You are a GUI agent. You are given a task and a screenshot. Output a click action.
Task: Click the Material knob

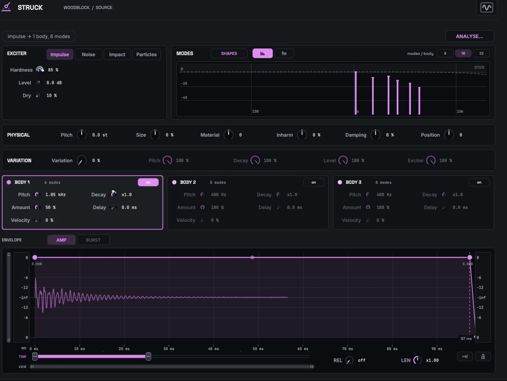point(229,134)
